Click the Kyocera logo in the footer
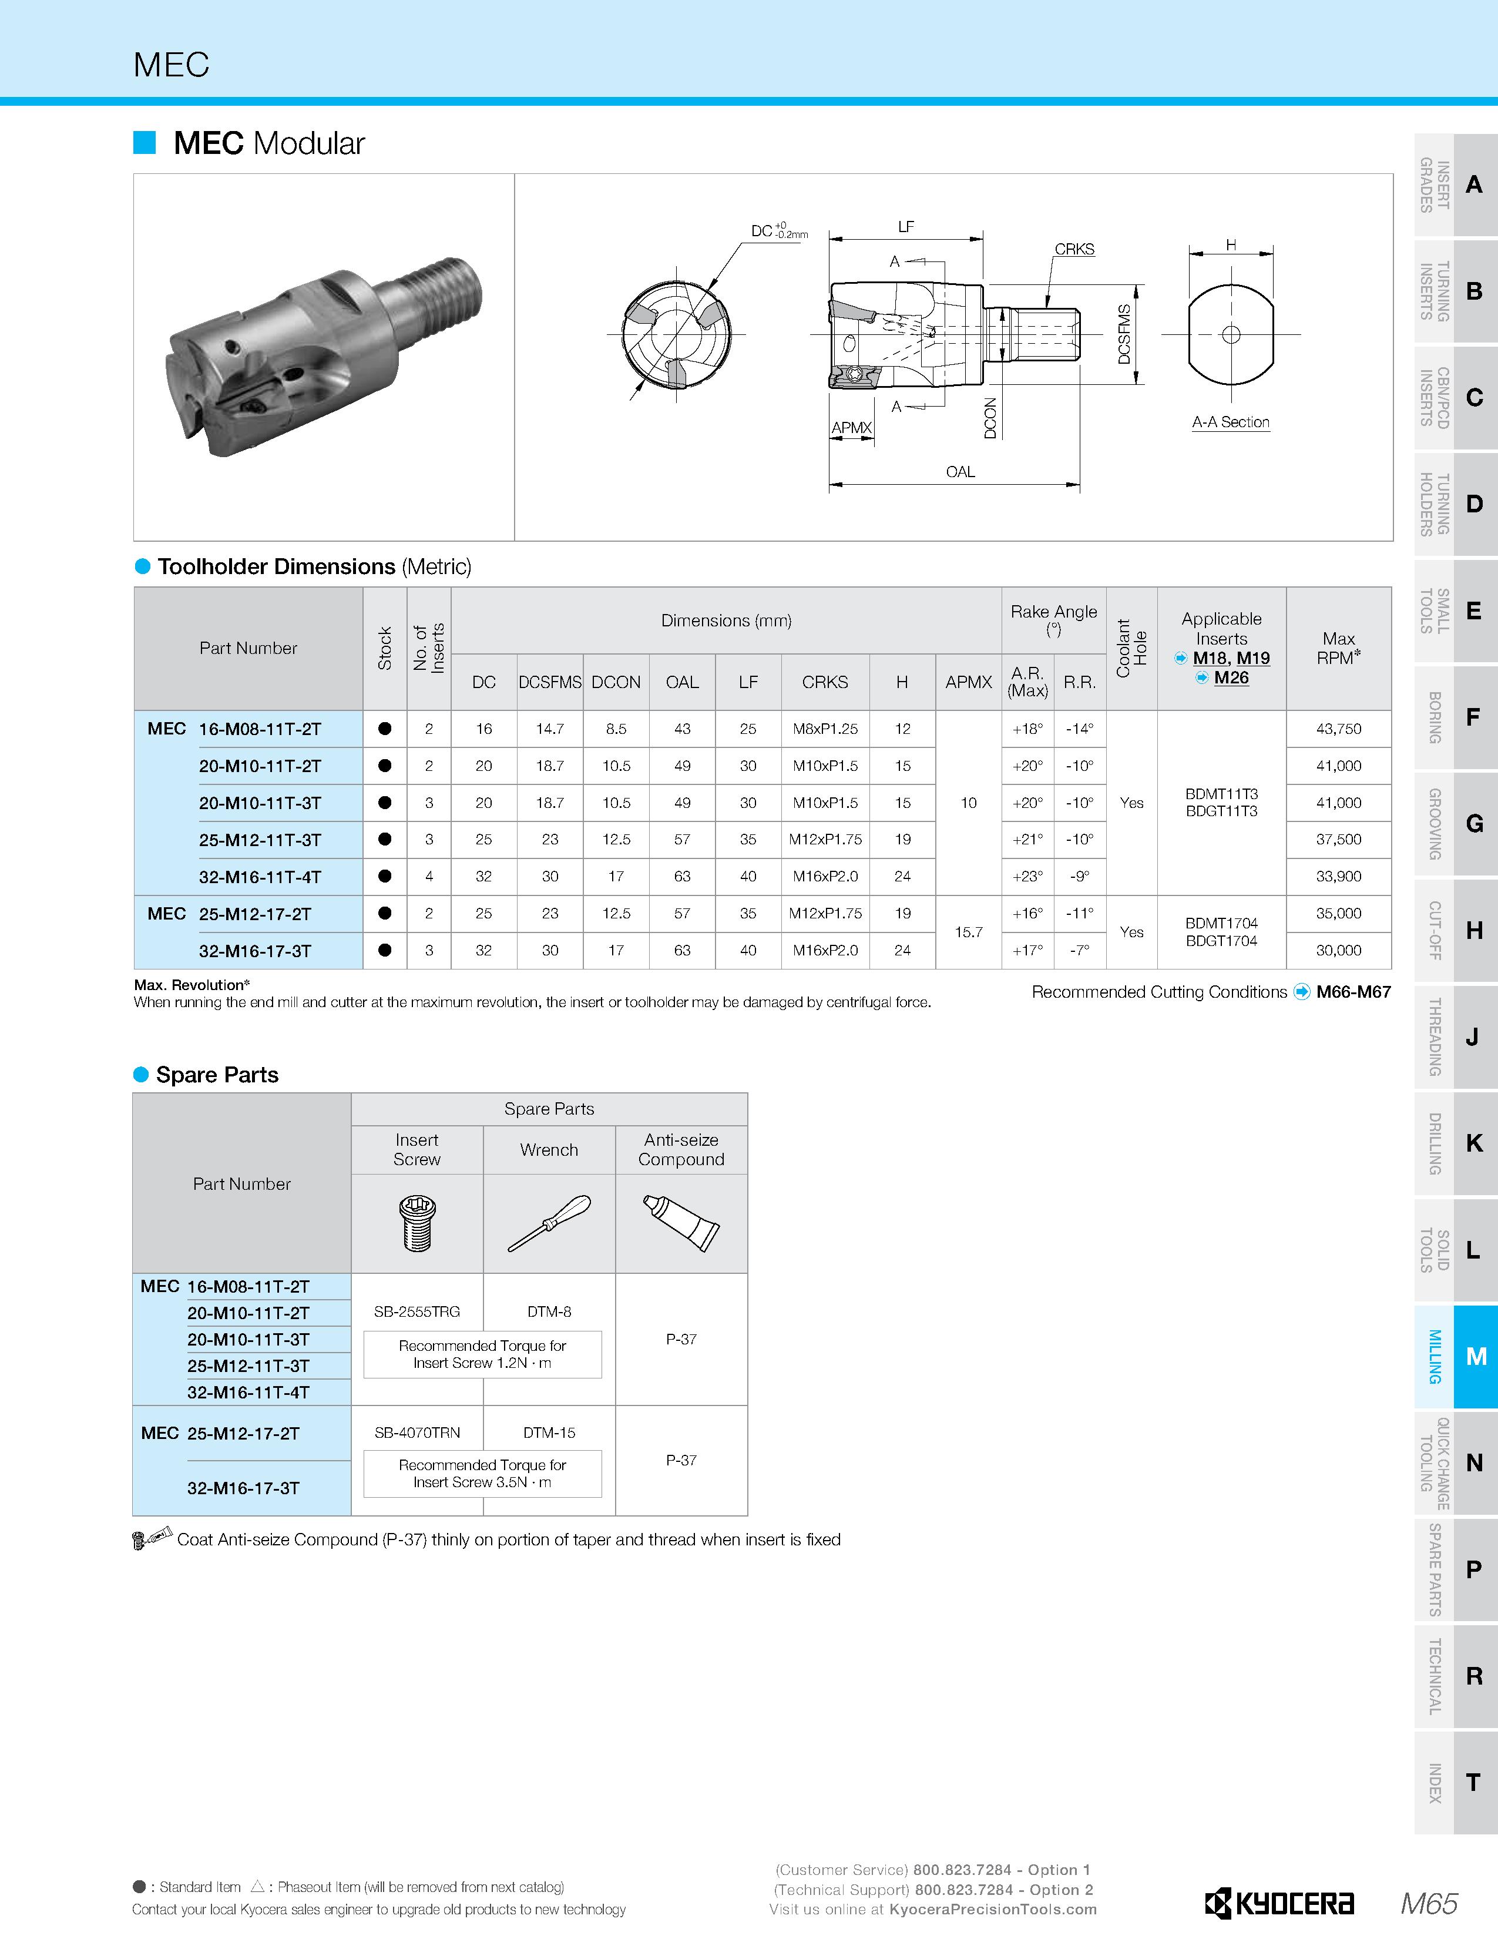The height and width of the screenshot is (1939, 1498). (x=1279, y=1904)
